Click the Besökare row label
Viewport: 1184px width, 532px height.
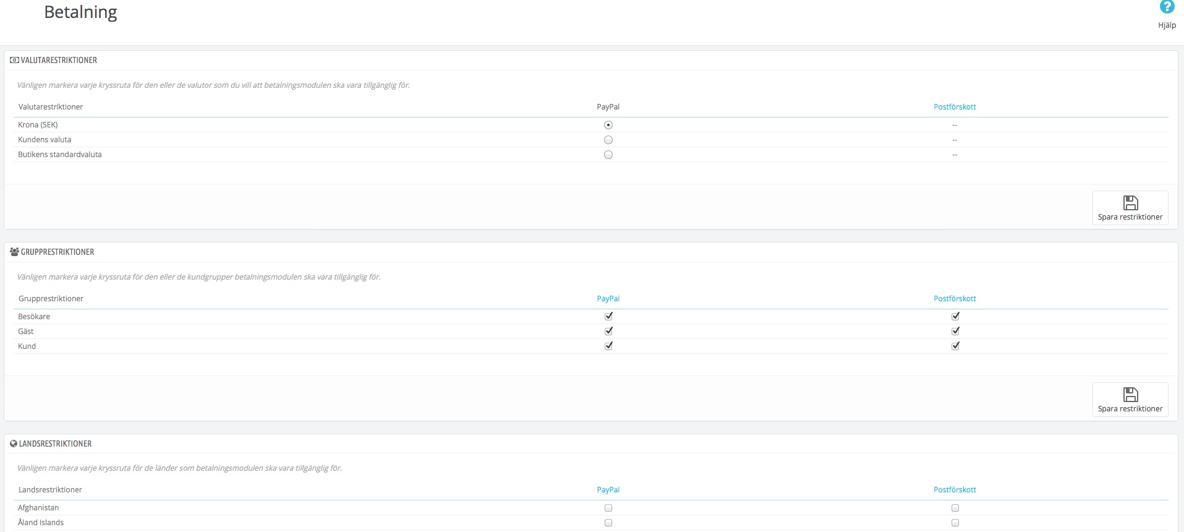(x=34, y=317)
